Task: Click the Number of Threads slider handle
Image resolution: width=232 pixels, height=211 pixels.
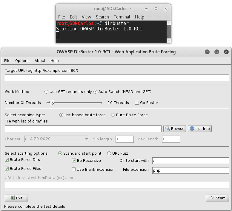Action: coord(52,103)
